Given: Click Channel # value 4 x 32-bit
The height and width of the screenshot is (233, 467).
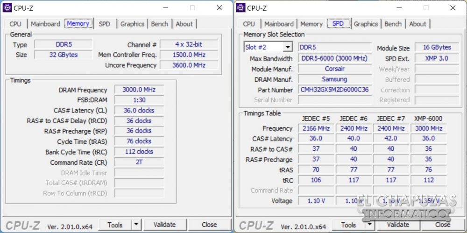Looking at the screenshot, I should pyautogui.click(x=189, y=45).
